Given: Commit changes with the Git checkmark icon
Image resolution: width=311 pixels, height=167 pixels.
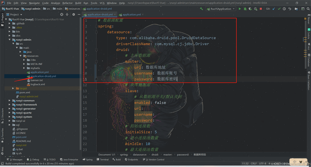Looking at the screenshot, I should coord(279,9).
